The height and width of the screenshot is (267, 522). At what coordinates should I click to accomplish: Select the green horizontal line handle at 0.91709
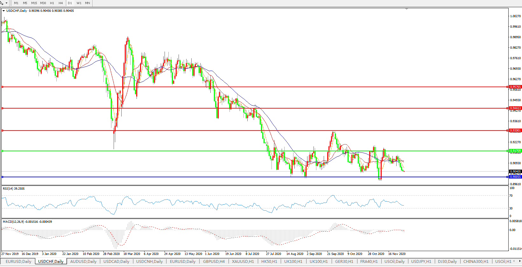tap(3, 151)
